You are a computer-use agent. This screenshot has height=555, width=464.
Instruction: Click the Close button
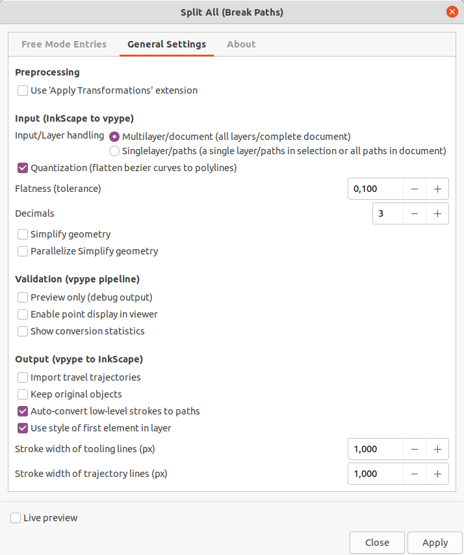coord(377,543)
